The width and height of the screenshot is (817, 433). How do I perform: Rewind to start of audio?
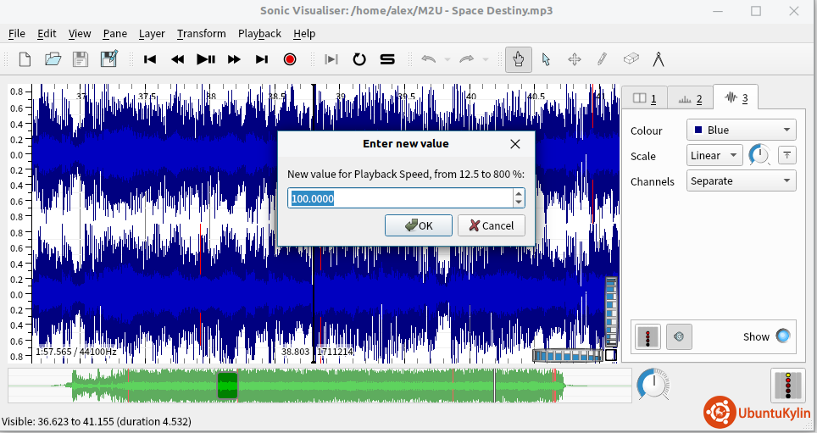pyautogui.click(x=150, y=59)
